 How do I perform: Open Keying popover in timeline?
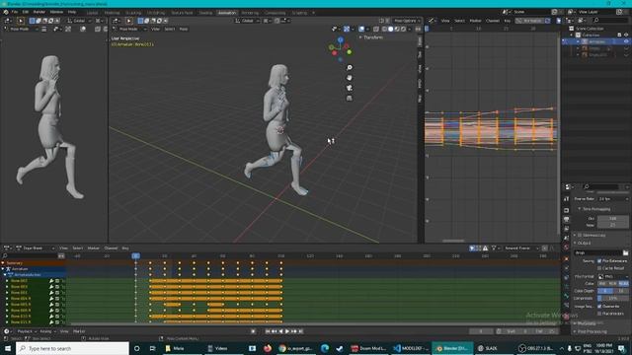tap(47, 331)
